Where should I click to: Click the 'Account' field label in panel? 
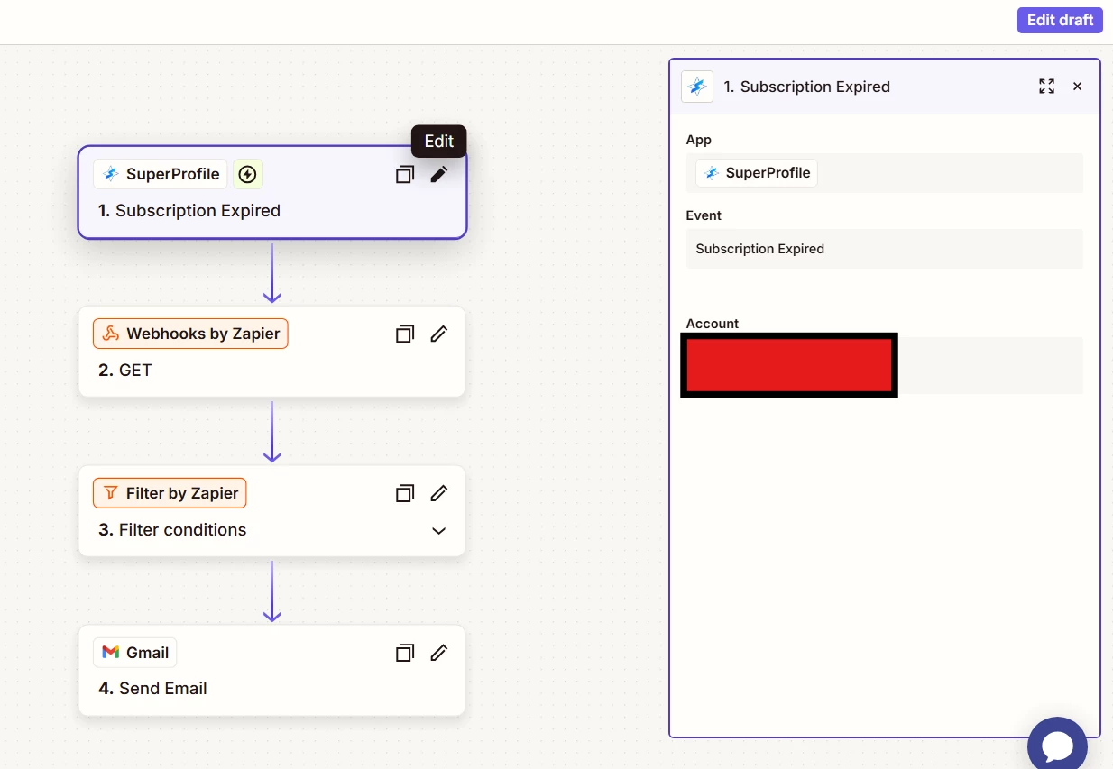713,324
